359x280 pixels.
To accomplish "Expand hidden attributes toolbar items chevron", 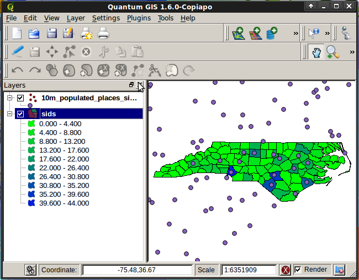I will 328,34.
